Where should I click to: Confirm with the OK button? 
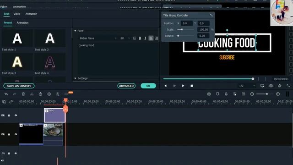(148, 86)
